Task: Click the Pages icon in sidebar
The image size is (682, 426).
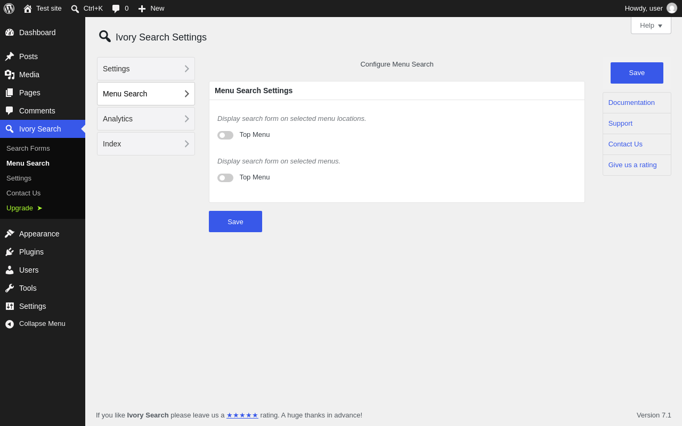Action: (x=10, y=93)
